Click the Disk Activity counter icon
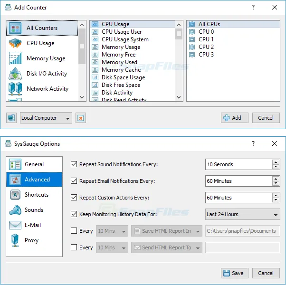Screen dimensions: 286x285 [x=95, y=93]
